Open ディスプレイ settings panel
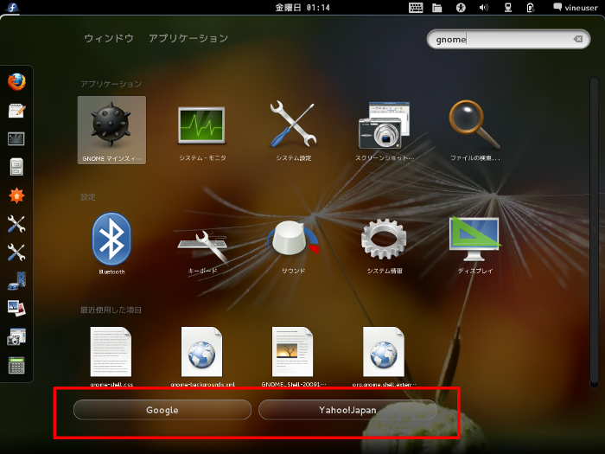 tap(475, 243)
